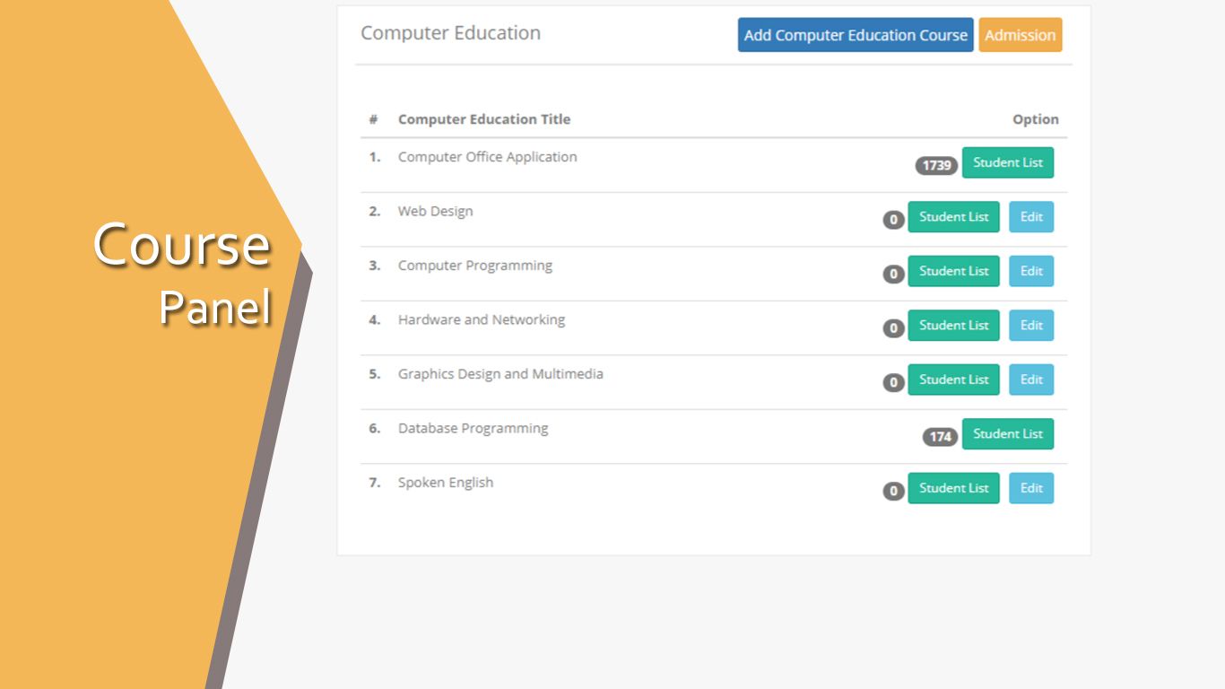Click the 174 badge beside Database Programming
Viewport: 1225px width, 689px height.
tap(940, 437)
